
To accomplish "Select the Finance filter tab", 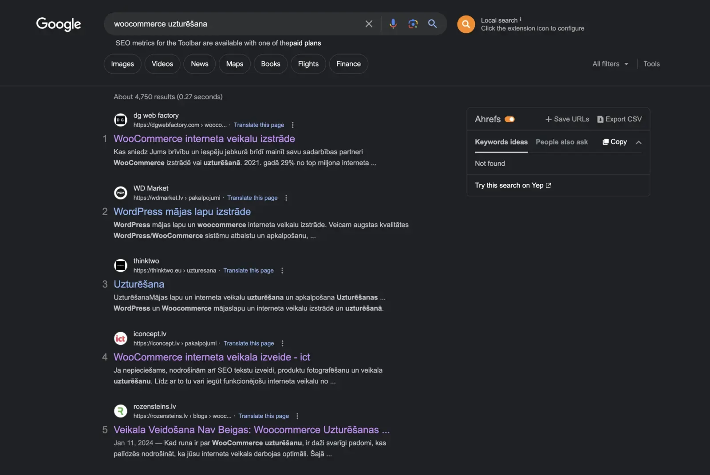I will 349,64.
